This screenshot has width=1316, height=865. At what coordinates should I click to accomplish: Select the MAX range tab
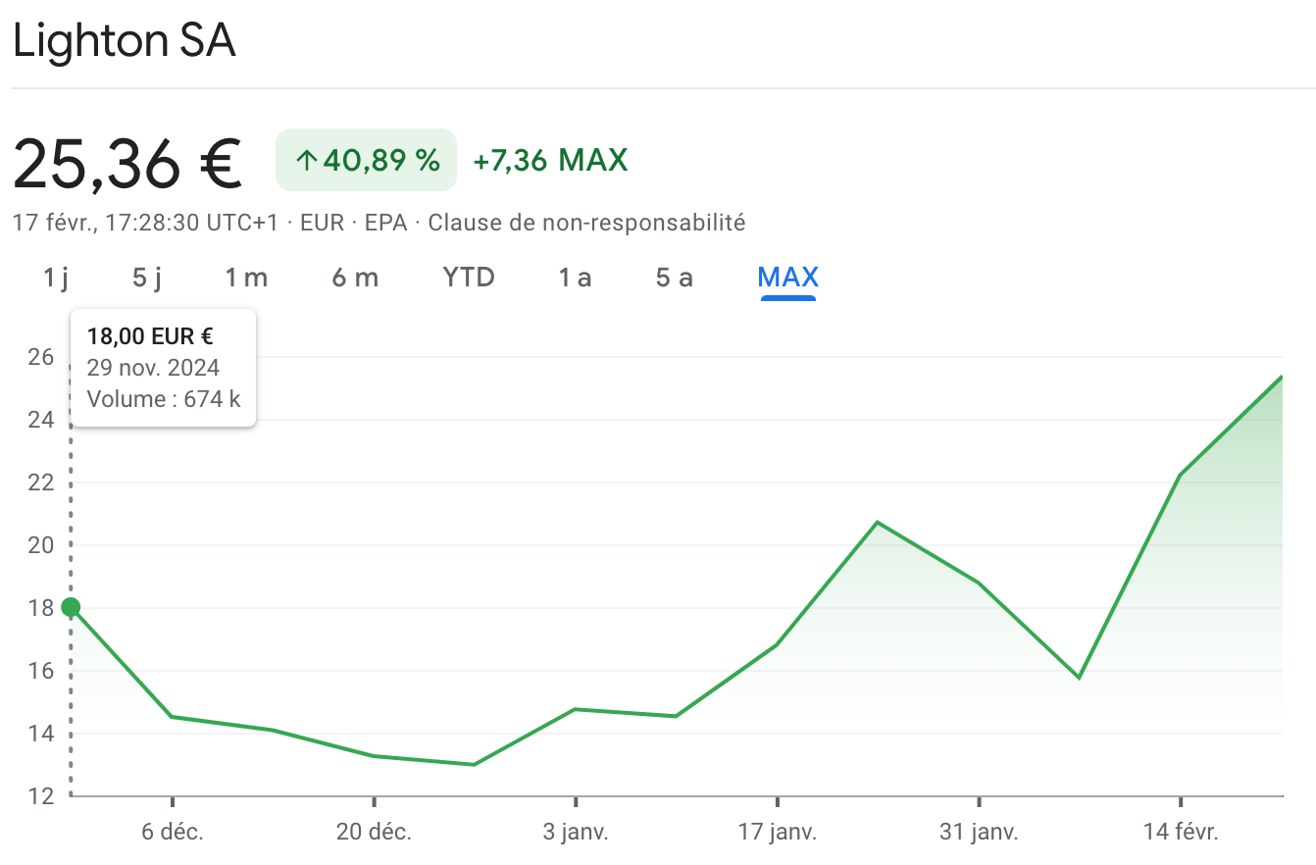pyautogui.click(x=788, y=278)
